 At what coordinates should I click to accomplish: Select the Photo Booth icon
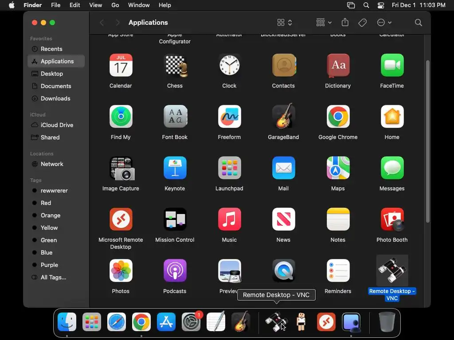point(392,219)
